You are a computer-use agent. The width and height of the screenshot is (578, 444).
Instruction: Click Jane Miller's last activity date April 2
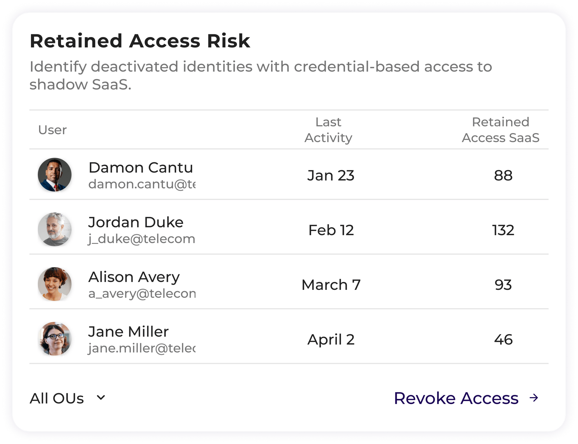click(331, 340)
